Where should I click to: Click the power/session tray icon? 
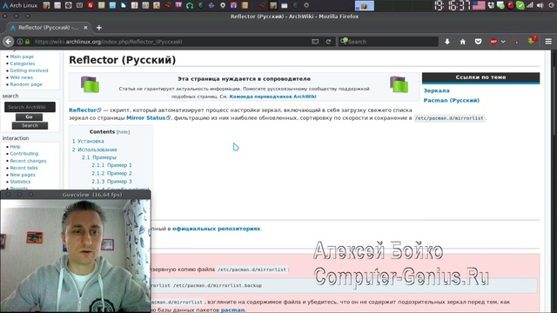click(551, 5)
